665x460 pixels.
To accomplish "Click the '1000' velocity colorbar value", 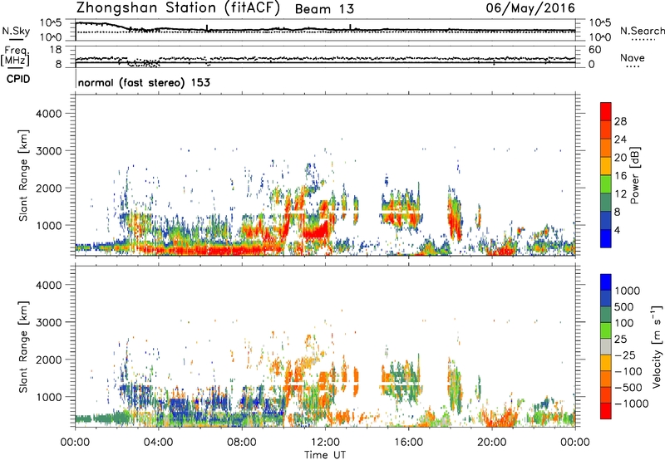I will click(628, 291).
